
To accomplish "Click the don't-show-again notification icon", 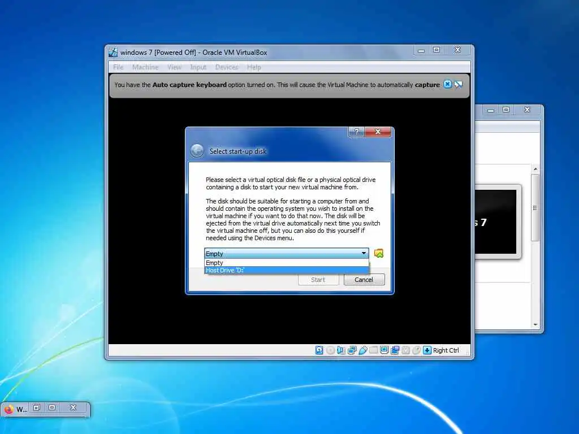I will point(458,84).
